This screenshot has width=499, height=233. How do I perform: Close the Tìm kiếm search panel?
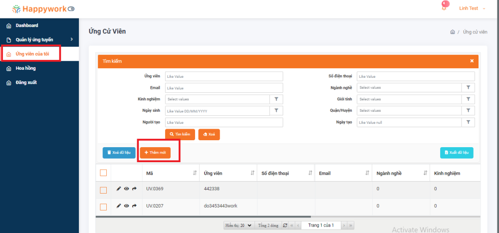(x=472, y=61)
